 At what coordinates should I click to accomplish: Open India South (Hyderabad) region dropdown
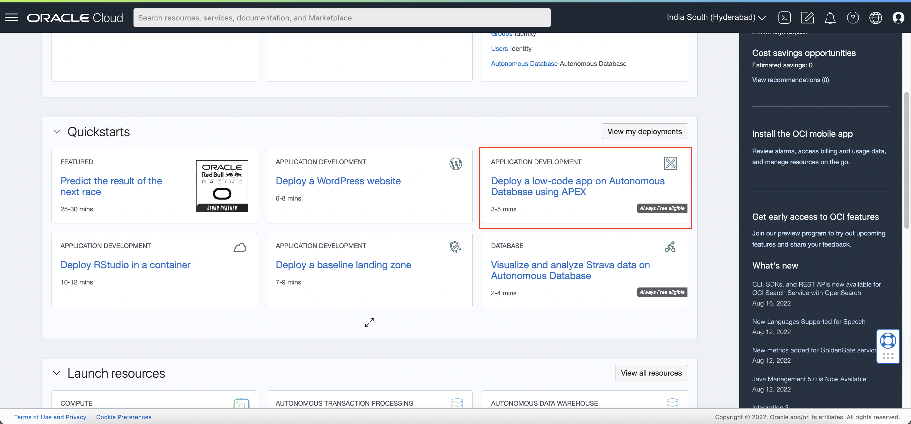click(x=716, y=17)
